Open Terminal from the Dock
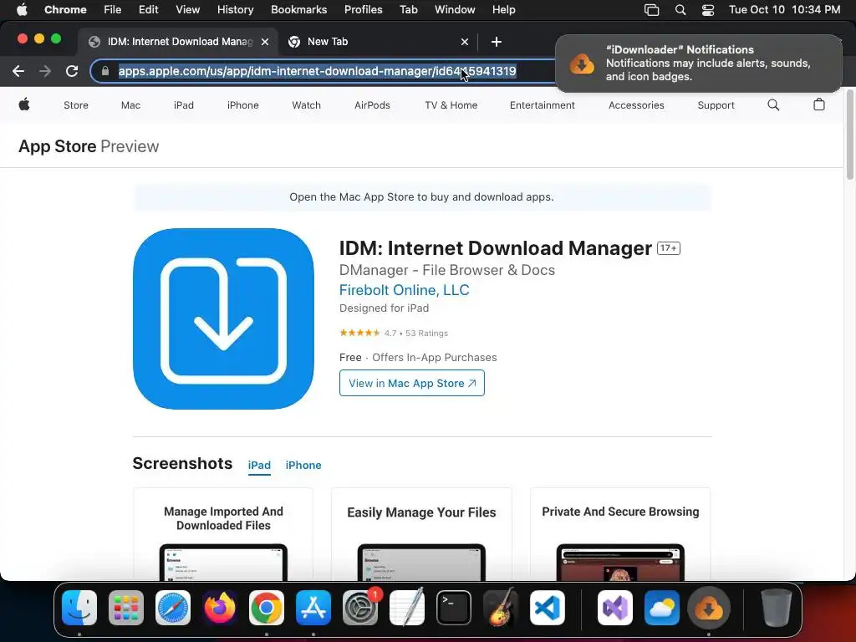This screenshot has width=856, height=642. point(454,608)
